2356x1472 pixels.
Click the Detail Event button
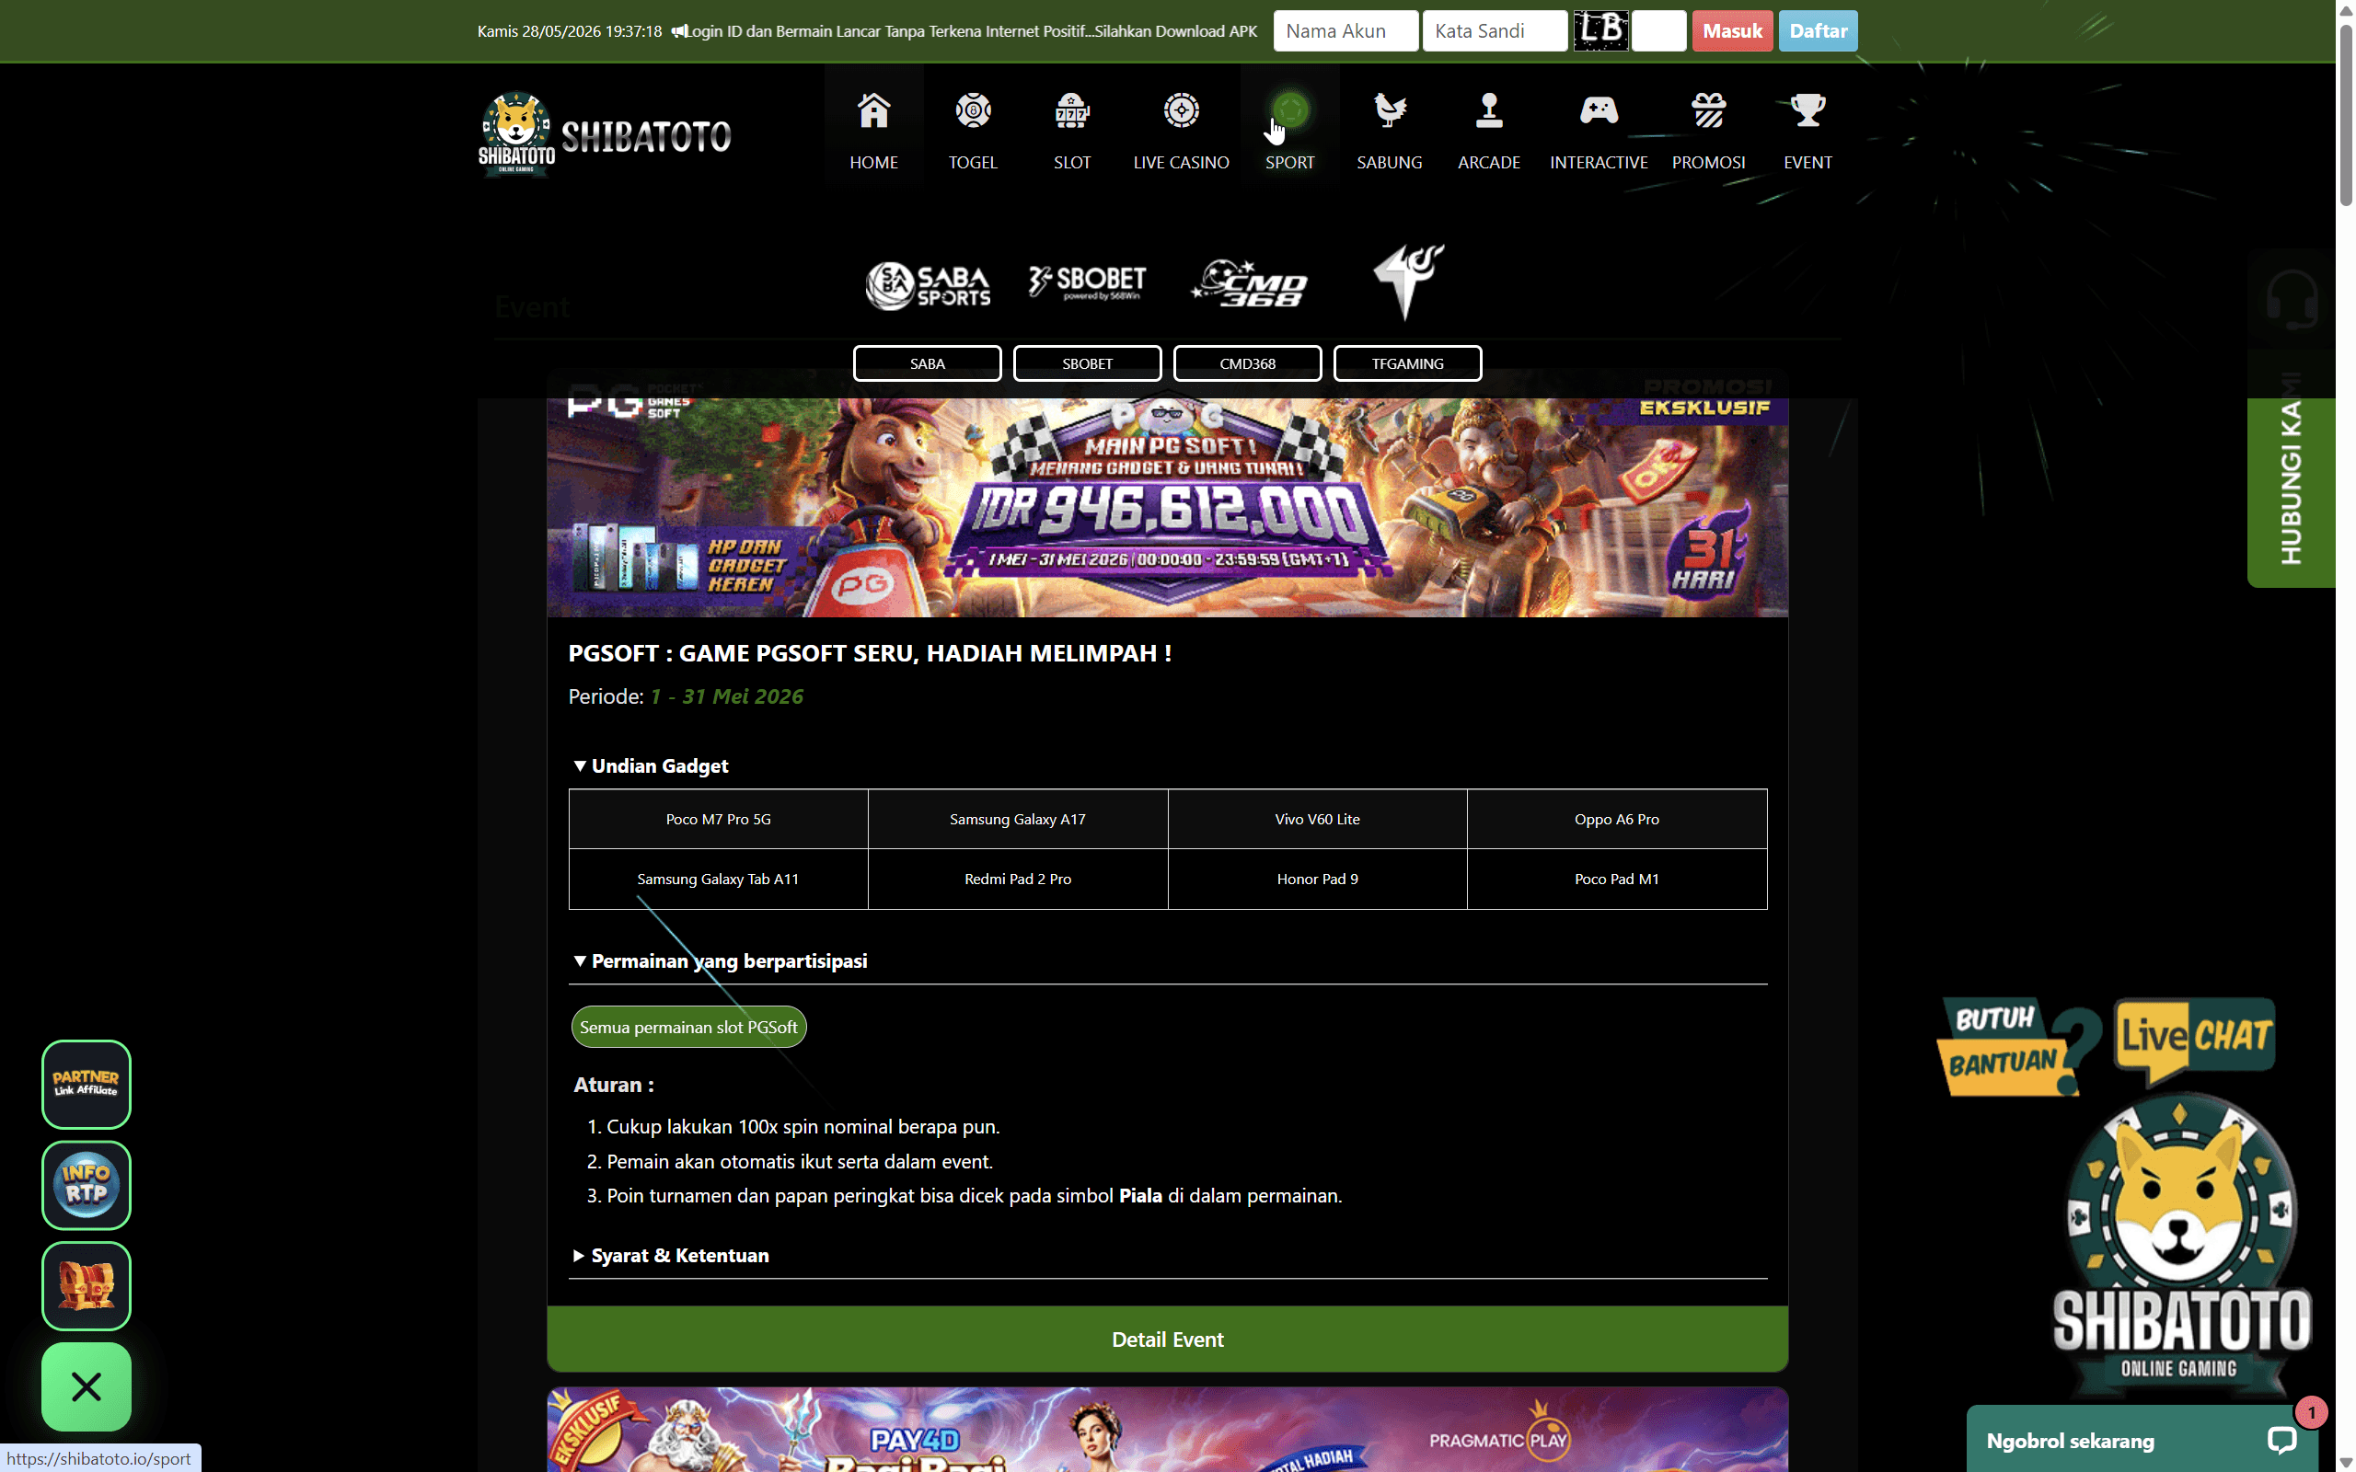point(1167,1339)
